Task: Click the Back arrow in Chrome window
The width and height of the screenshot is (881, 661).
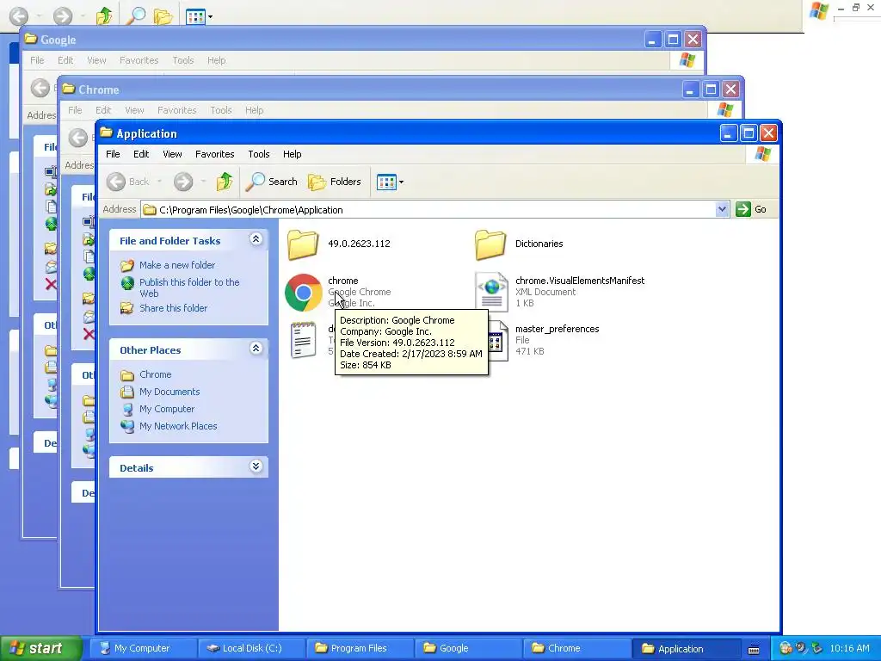Action: 78,138
